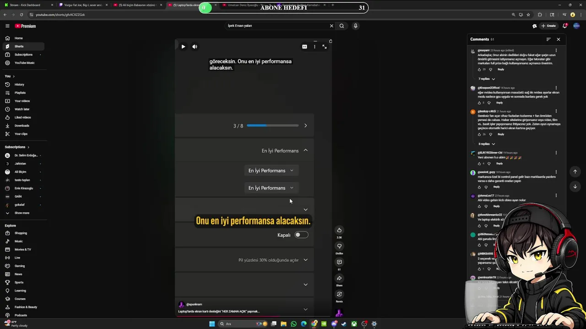Click the search magnifier button

(342, 26)
